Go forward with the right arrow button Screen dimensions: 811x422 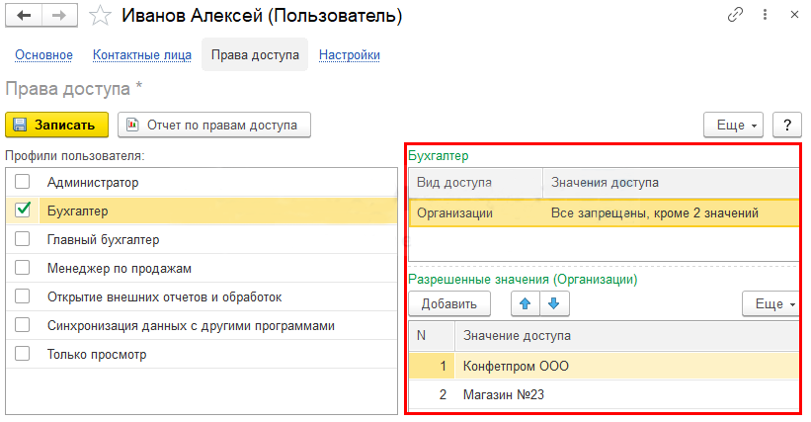[59, 16]
